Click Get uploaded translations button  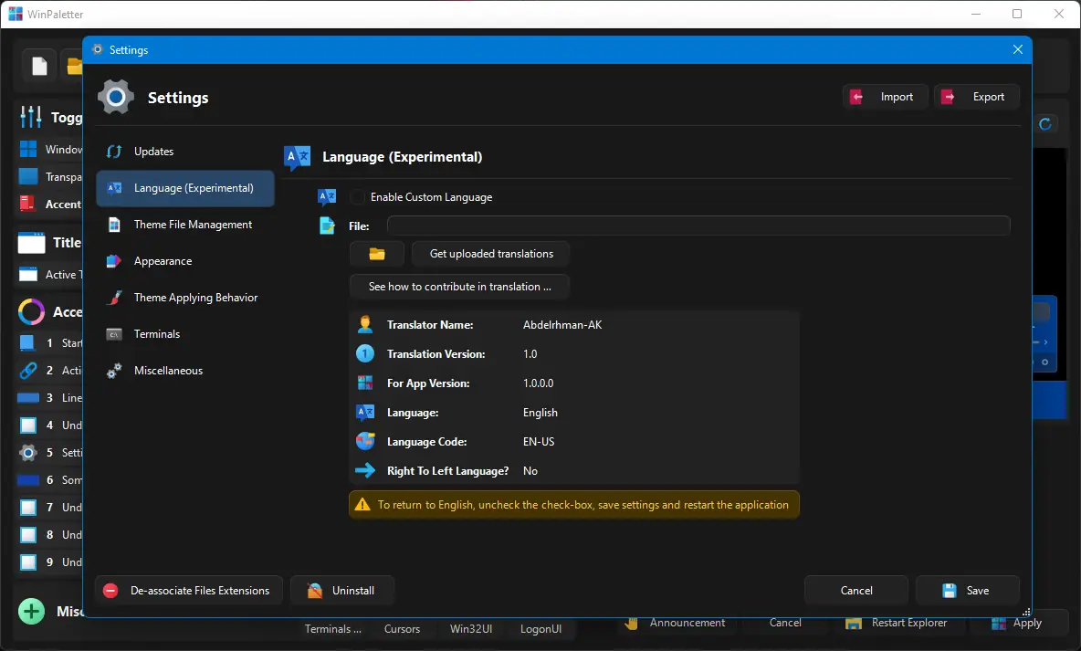[491, 254]
